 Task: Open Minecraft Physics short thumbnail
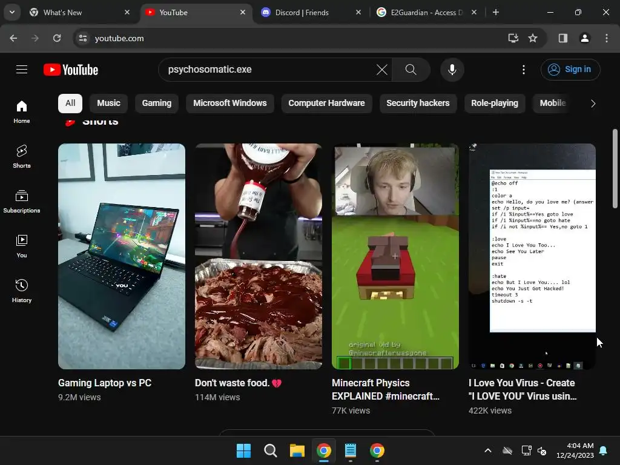395,256
